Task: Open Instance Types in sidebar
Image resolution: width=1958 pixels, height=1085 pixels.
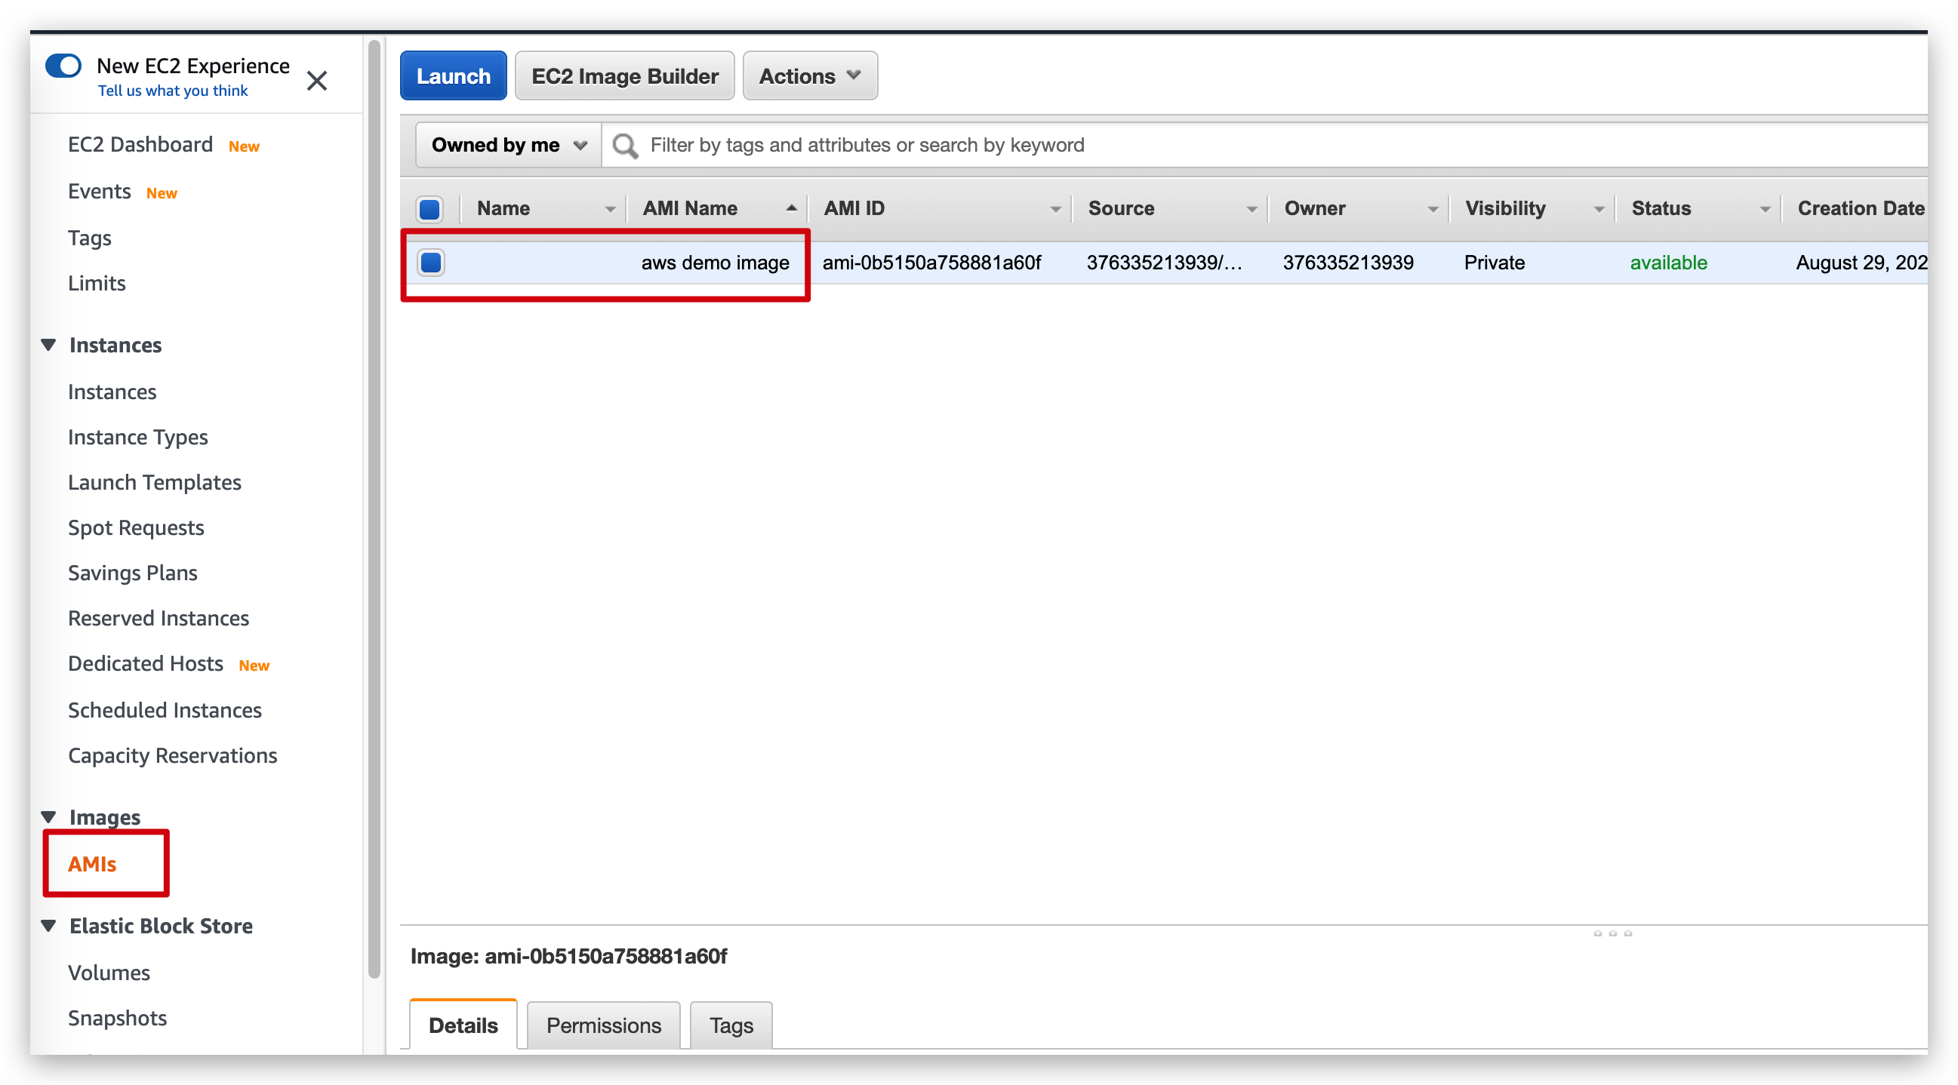Action: pos(137,438)
